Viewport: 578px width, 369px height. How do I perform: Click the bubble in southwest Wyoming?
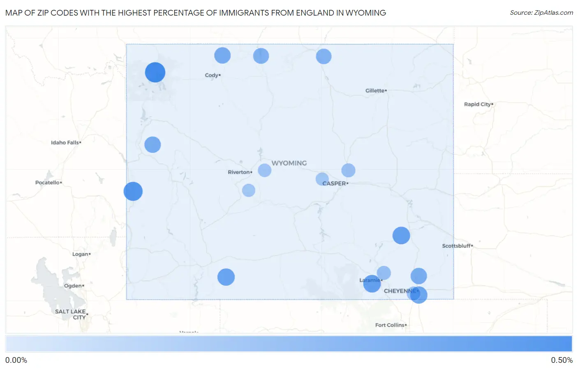click(x=226, y=277)
